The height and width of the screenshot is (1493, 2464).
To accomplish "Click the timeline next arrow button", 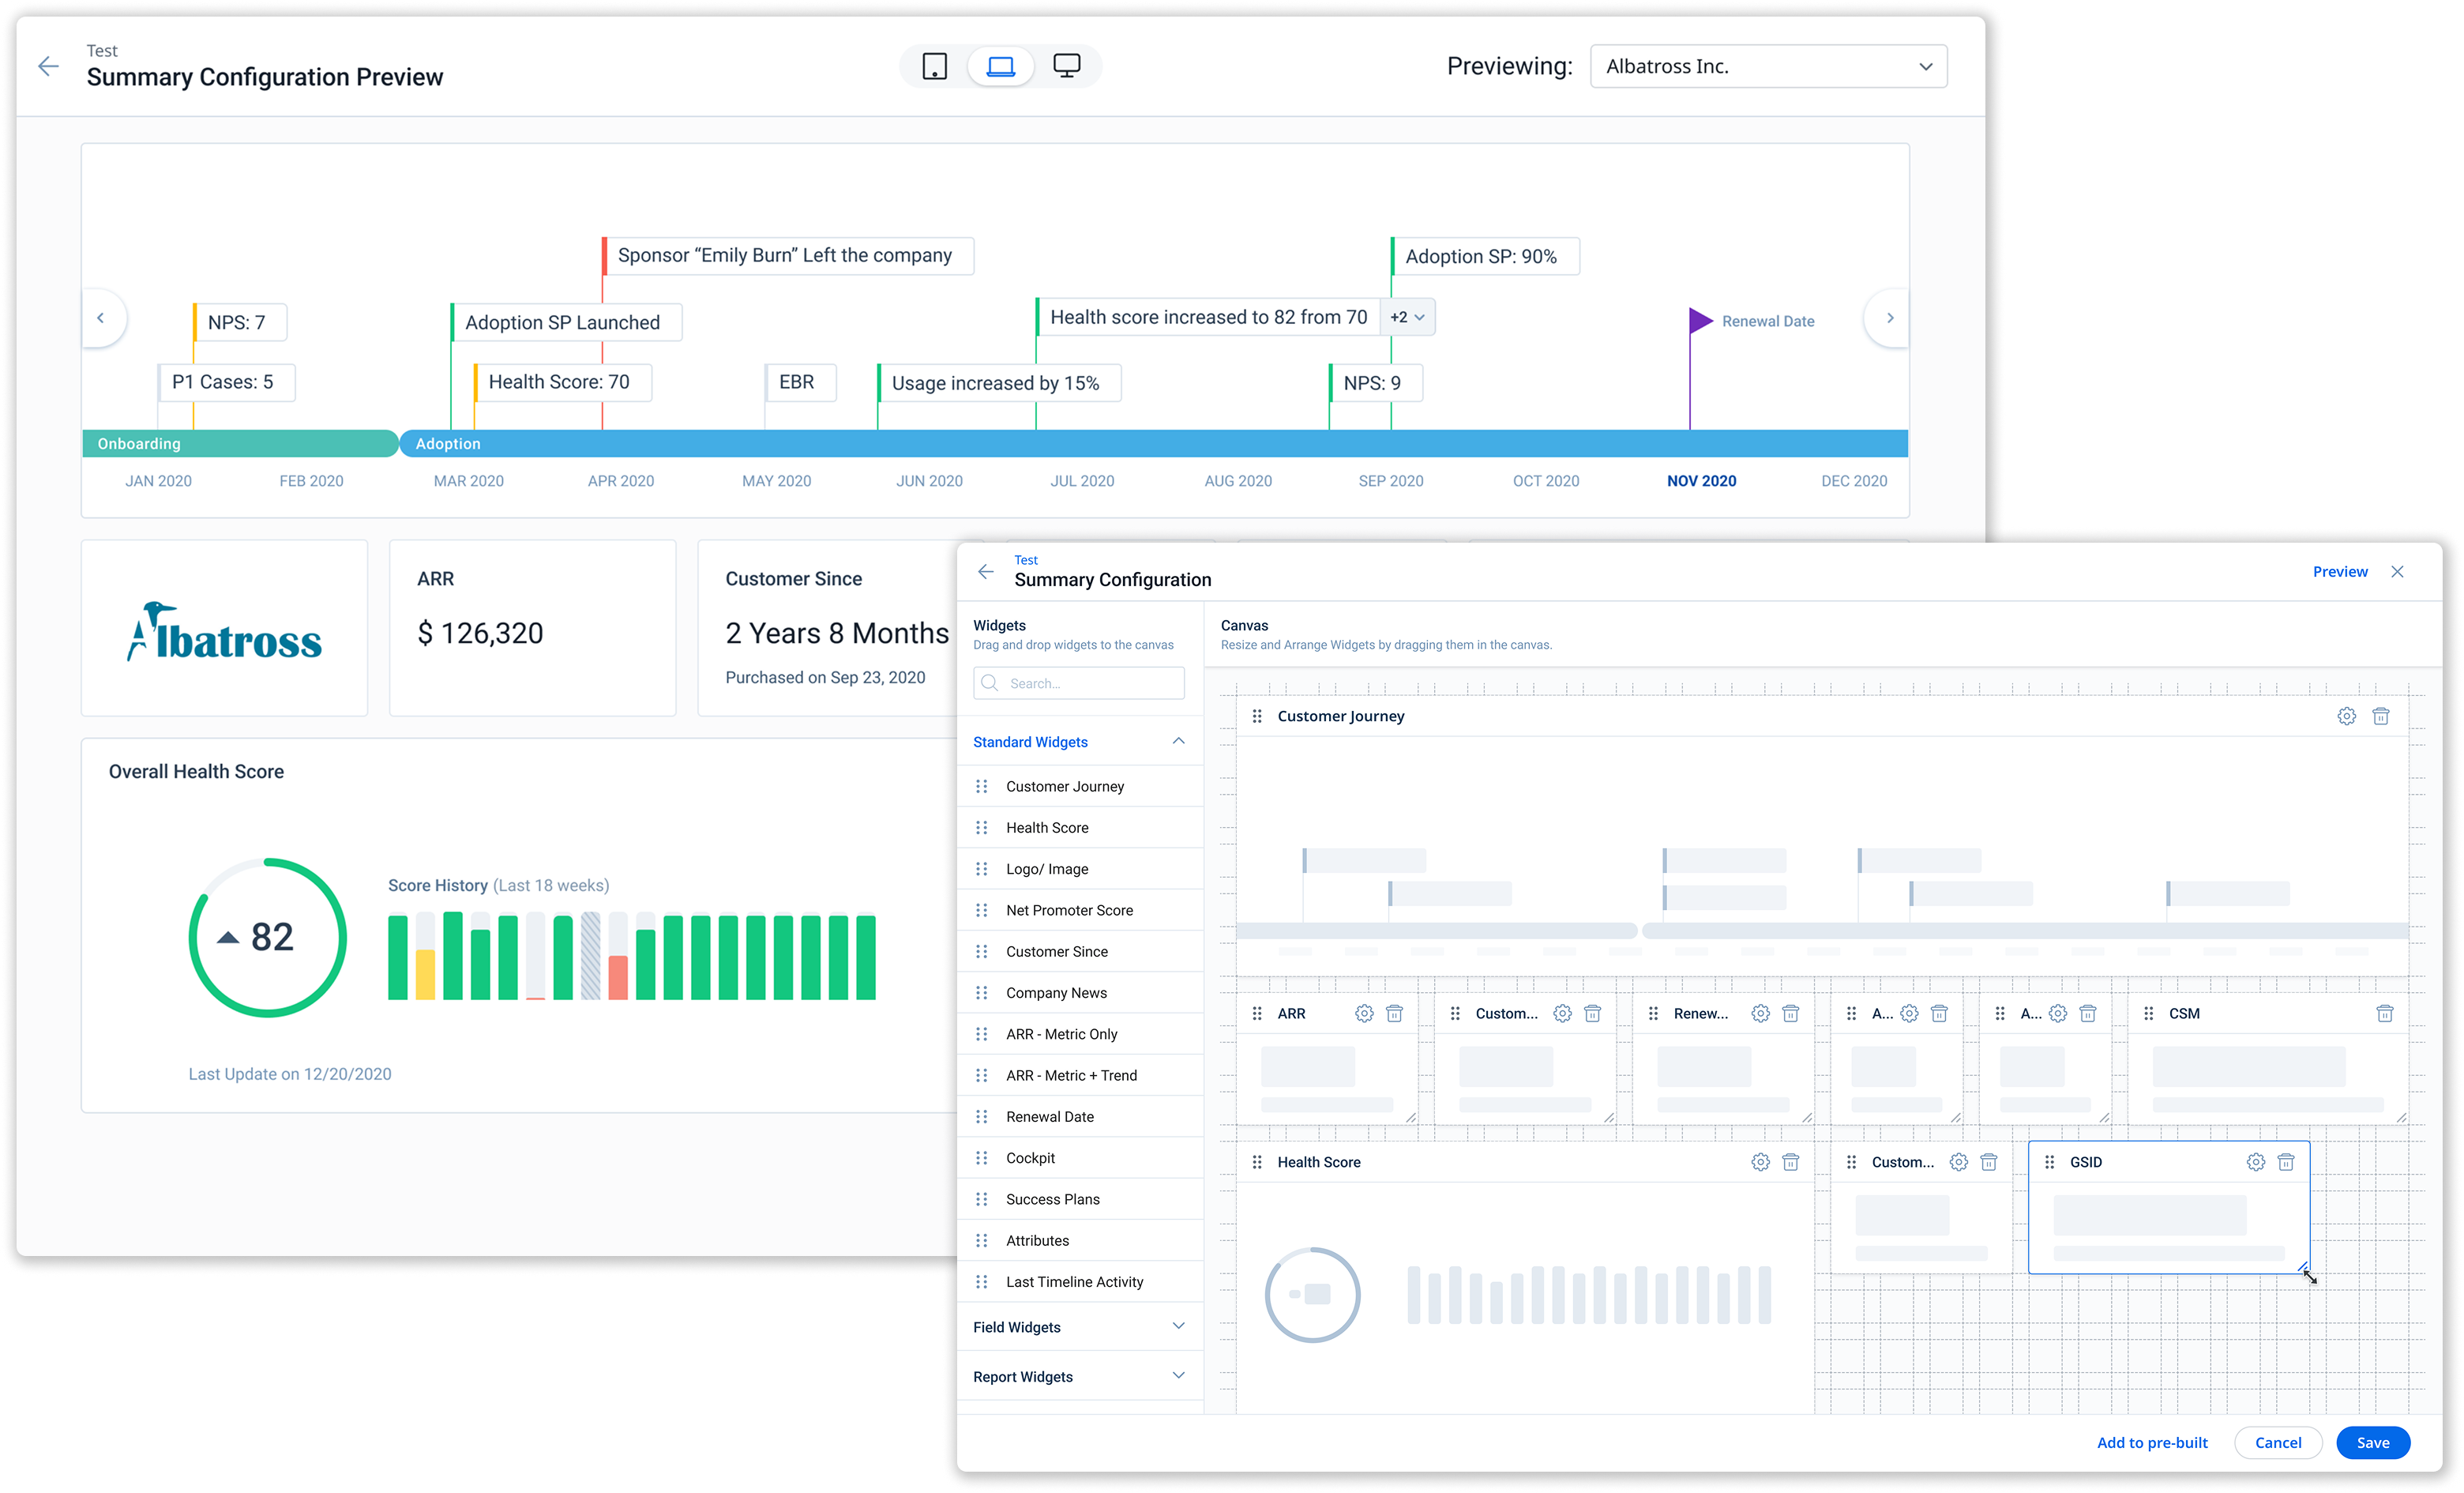I will [1889, 318].
